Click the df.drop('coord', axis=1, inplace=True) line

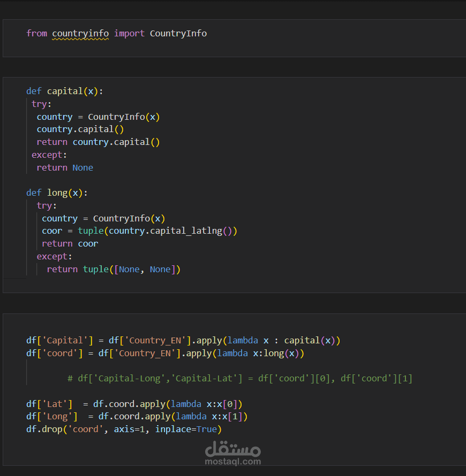124,429
